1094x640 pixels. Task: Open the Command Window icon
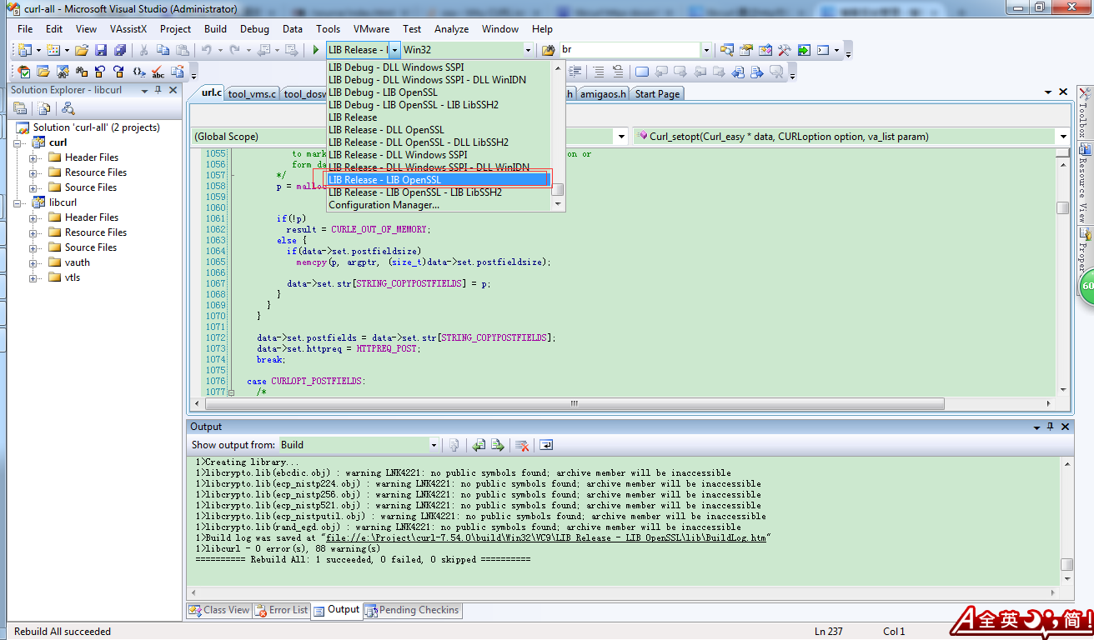[x=823, y=50]
